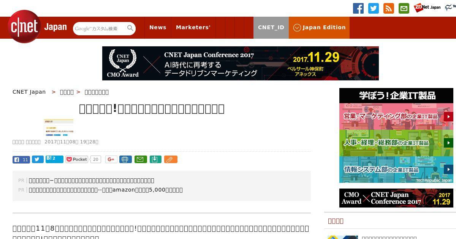Click the article headline text
The width and height of the screenshot is (456, 239).
pos(152,109)
